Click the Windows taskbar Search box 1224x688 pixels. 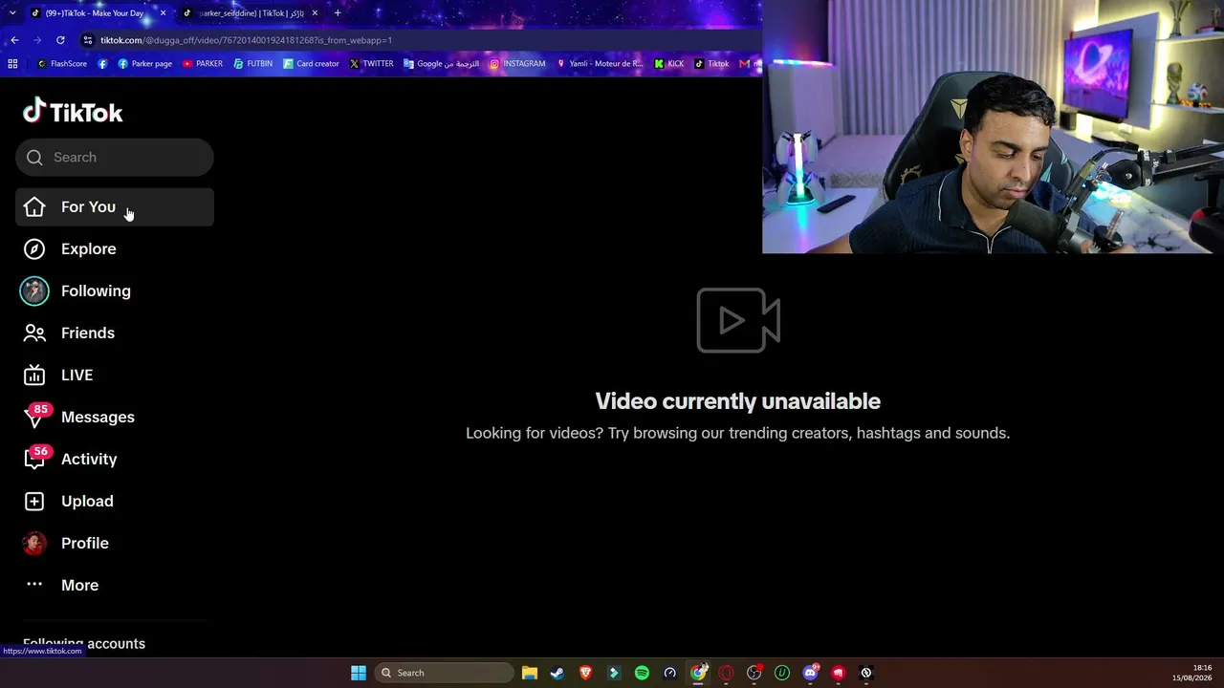[444, 673]
